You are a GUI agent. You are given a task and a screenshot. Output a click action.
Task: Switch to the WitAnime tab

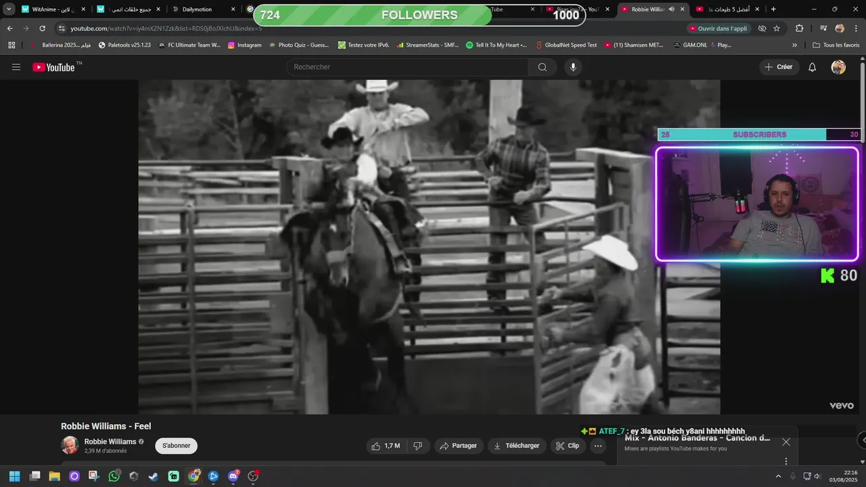pyautogui.click(x=53, y=9)
